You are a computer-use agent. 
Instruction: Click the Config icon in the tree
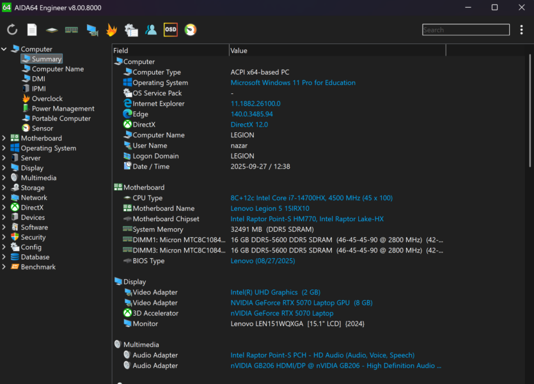coord(15,247)
